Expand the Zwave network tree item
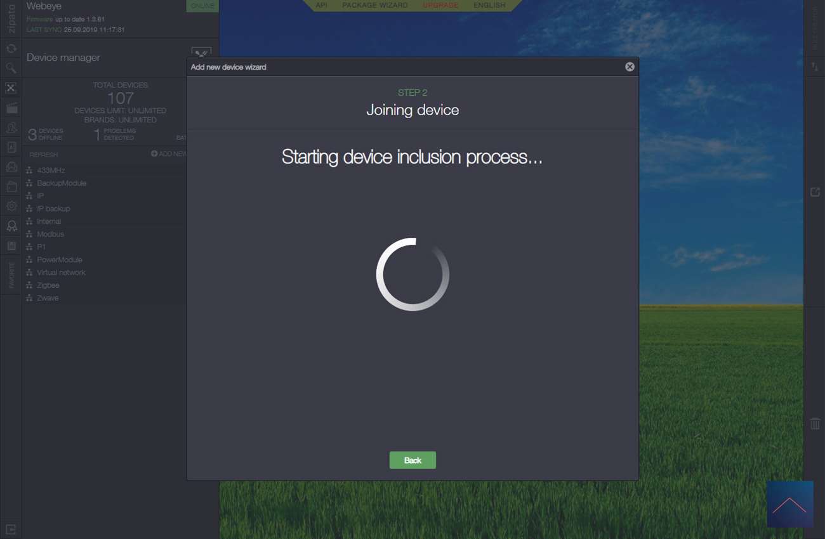 48,298
